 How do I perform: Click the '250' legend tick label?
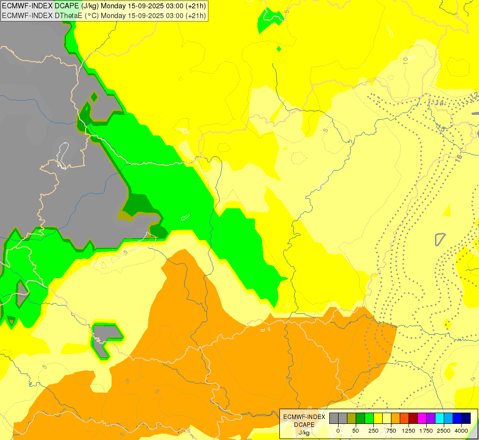(x=373, y=431)
